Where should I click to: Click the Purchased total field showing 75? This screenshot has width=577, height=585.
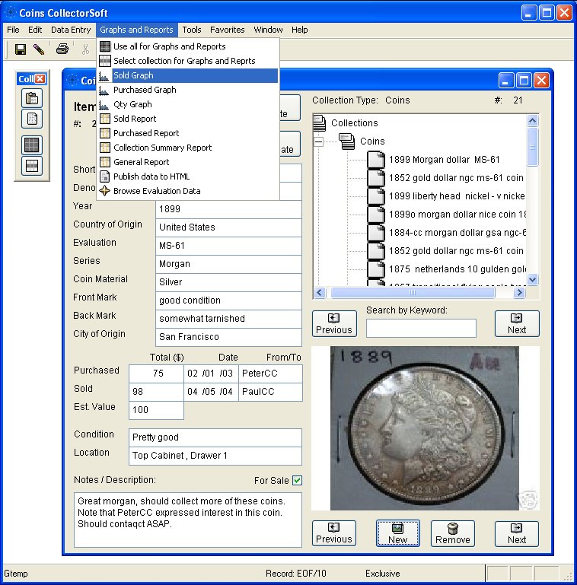[156, 374]
